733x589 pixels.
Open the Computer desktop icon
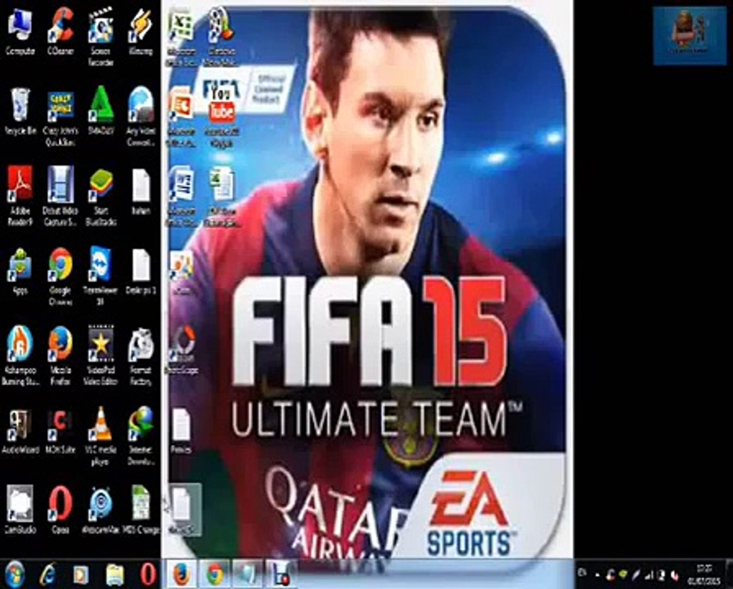[x=20, y=31]
